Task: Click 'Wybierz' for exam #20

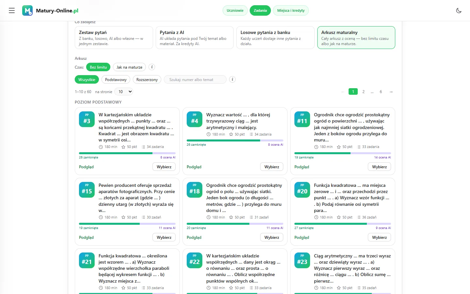Action: 379,237
